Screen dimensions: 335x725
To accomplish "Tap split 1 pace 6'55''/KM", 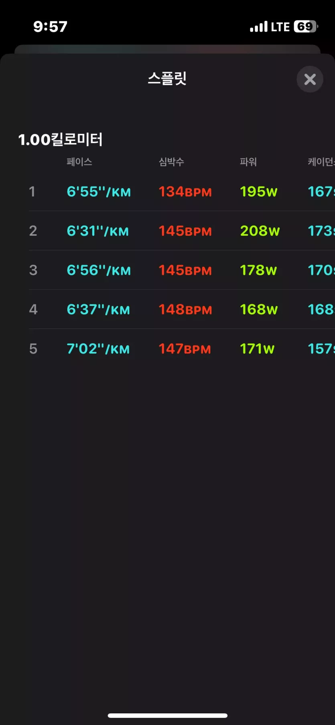I will coord(99,192).
